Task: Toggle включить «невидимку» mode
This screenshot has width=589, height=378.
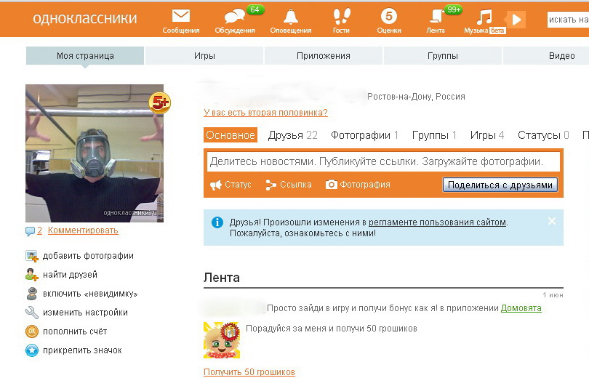Action: (x=89, y=294)
